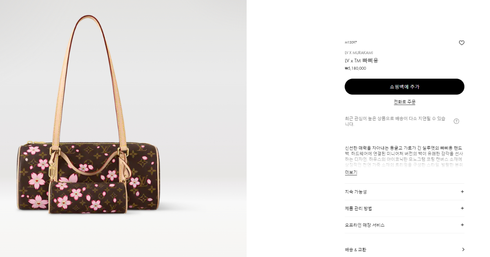
Task: Click the arrow icon beside 배송 & 교환
Action: pyautogui.click(x=463, y=249)
